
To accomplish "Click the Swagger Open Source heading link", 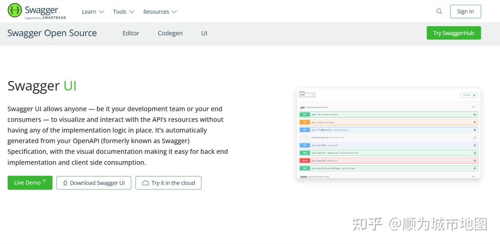I will pyautogui.click(x=52, y=33).
